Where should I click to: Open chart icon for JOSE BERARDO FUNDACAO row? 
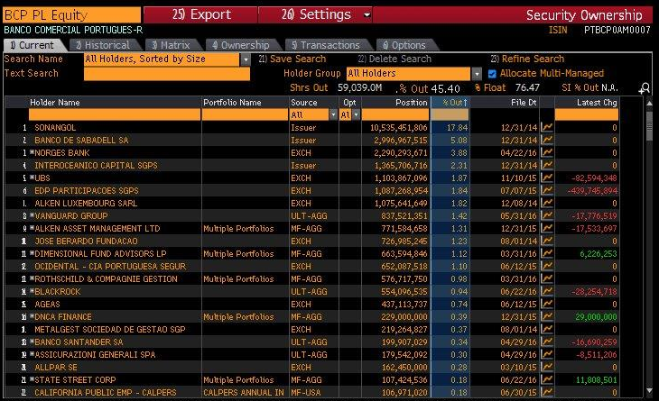(547, 241)
